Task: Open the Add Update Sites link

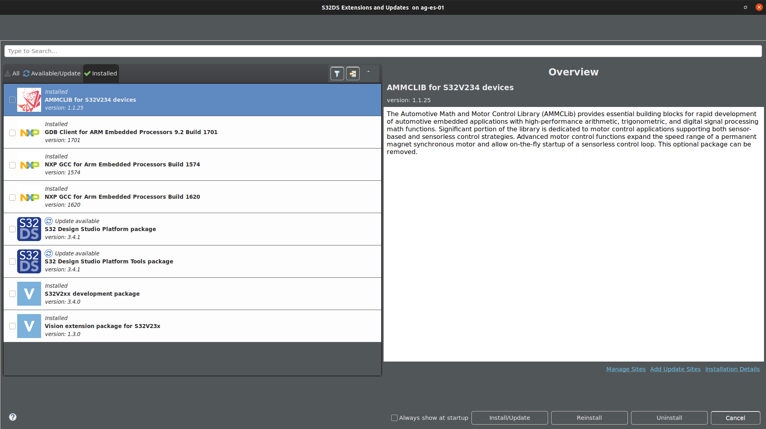Action: [x=675, y=369]
